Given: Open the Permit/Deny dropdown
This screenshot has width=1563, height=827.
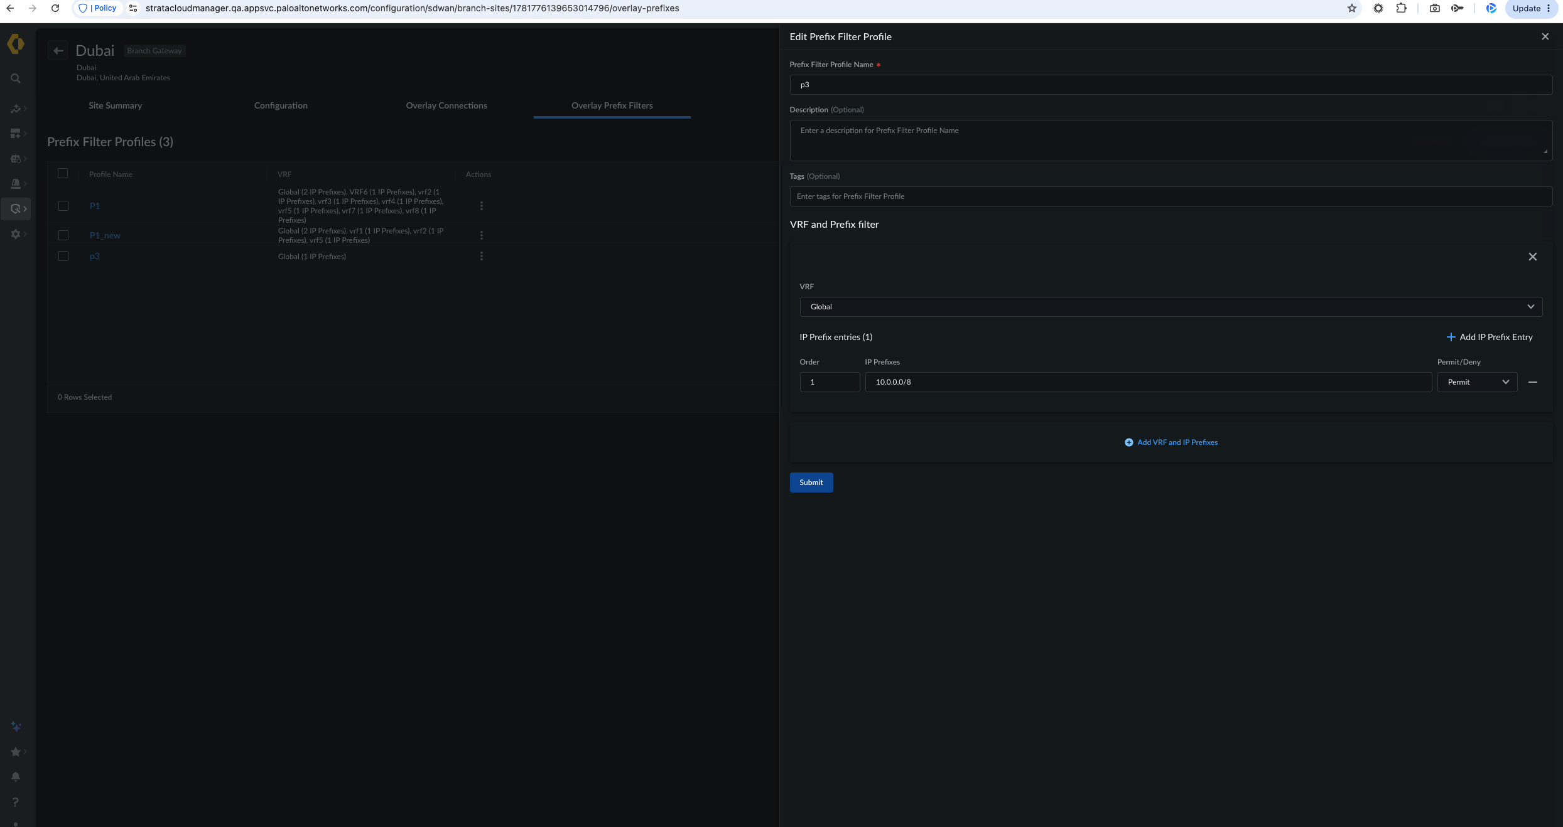Looking at the screenshot, I should 1477,382.
